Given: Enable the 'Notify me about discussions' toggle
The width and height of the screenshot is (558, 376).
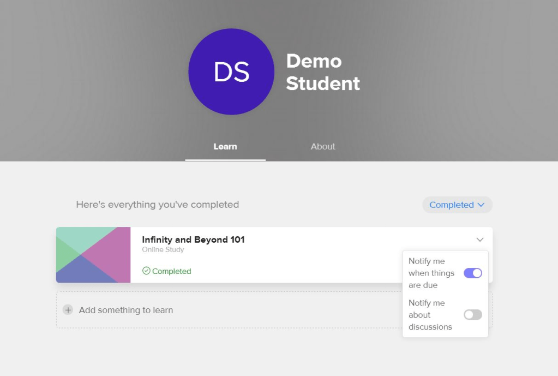Looking at the screenshot, I should 472,314.
